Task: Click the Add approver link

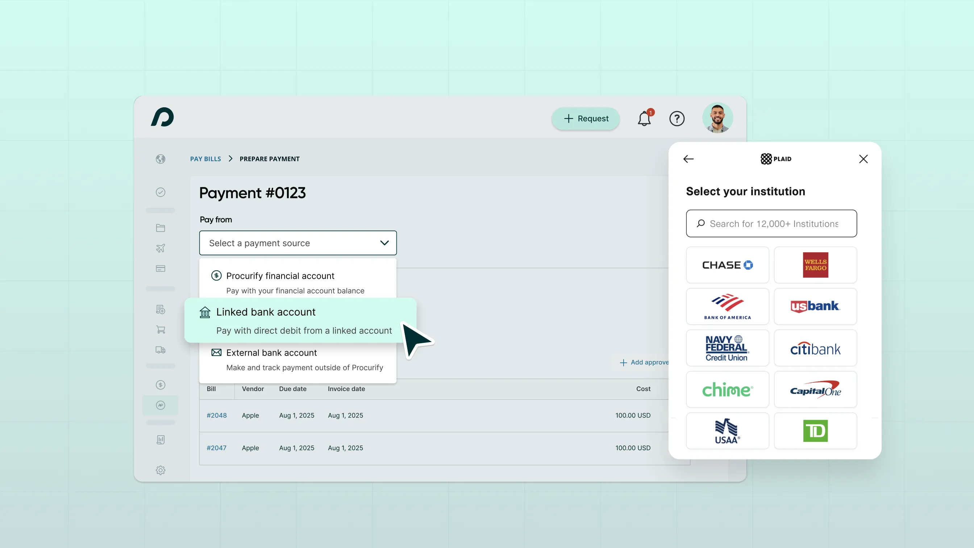Action: [x=644, y=362]
